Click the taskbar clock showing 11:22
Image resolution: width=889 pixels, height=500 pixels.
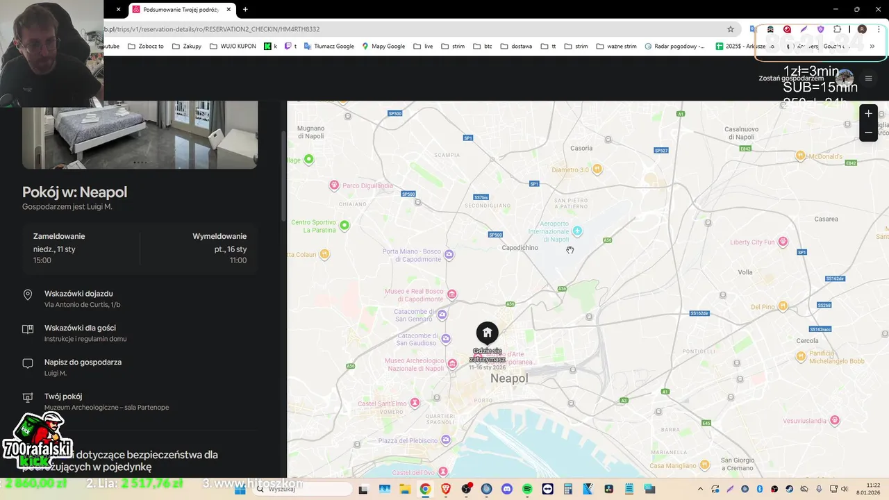click(x=867, y=489)
